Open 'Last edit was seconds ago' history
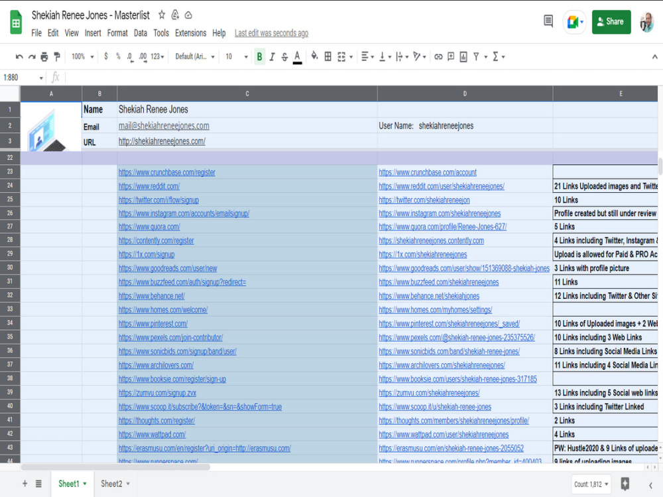Screen dimensions: 663x497 click(x=271, y=33)
